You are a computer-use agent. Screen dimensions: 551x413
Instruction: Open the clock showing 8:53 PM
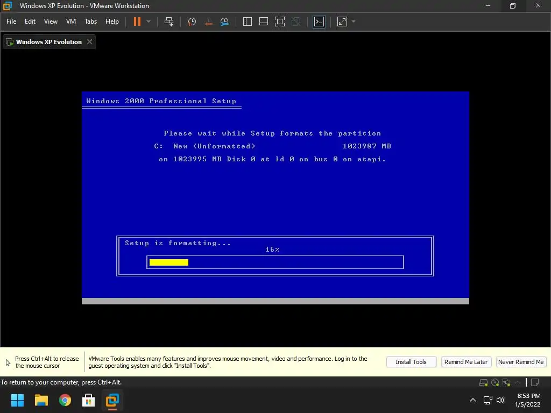pyautogui.click(x=528, y=400)
